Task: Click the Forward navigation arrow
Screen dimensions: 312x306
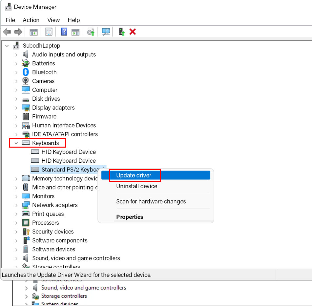Action: coord(18,31)
